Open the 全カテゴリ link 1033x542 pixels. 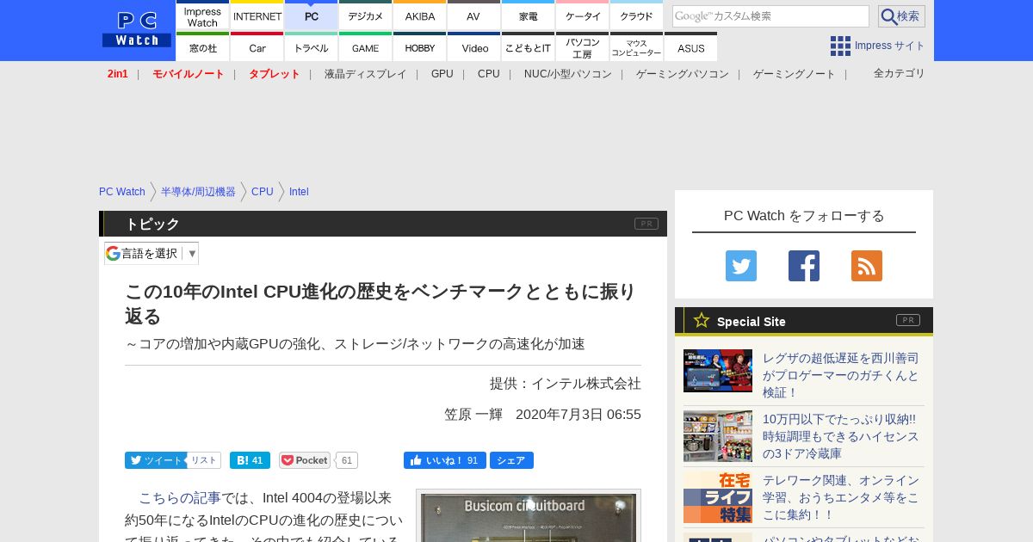click(899, 73)
